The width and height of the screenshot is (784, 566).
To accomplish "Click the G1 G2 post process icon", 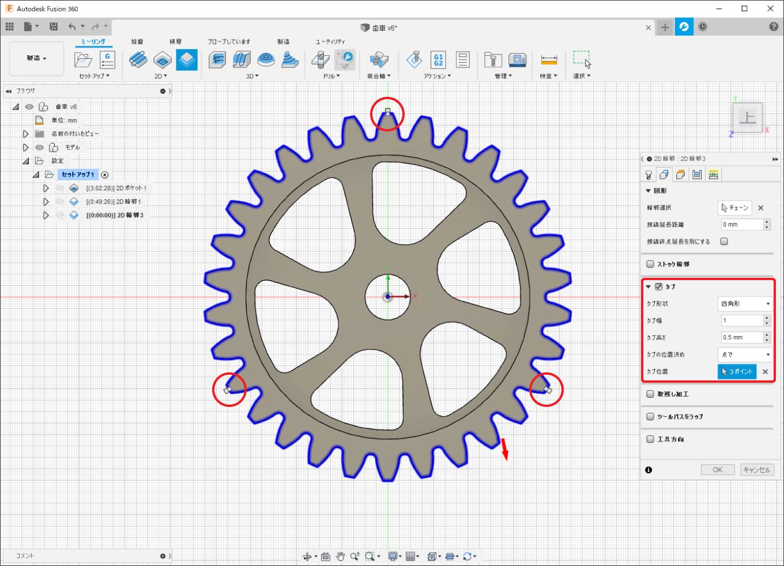I will tap(438, 60).
